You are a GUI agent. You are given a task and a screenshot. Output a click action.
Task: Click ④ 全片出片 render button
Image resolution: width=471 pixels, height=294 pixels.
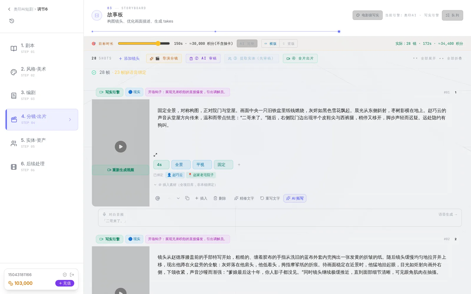tap(300, 59)
